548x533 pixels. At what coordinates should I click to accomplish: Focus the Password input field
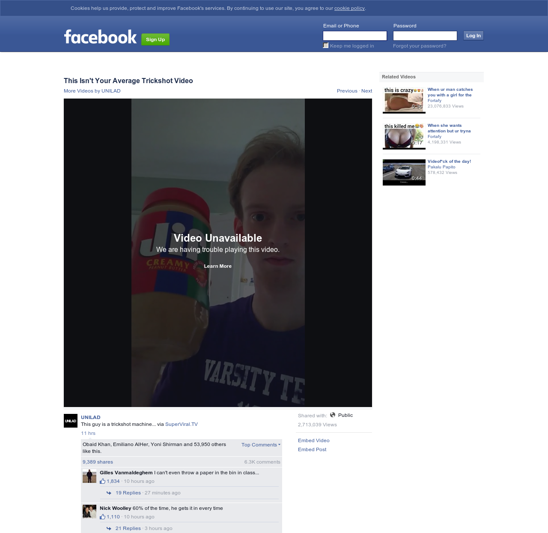coord(425,36)
